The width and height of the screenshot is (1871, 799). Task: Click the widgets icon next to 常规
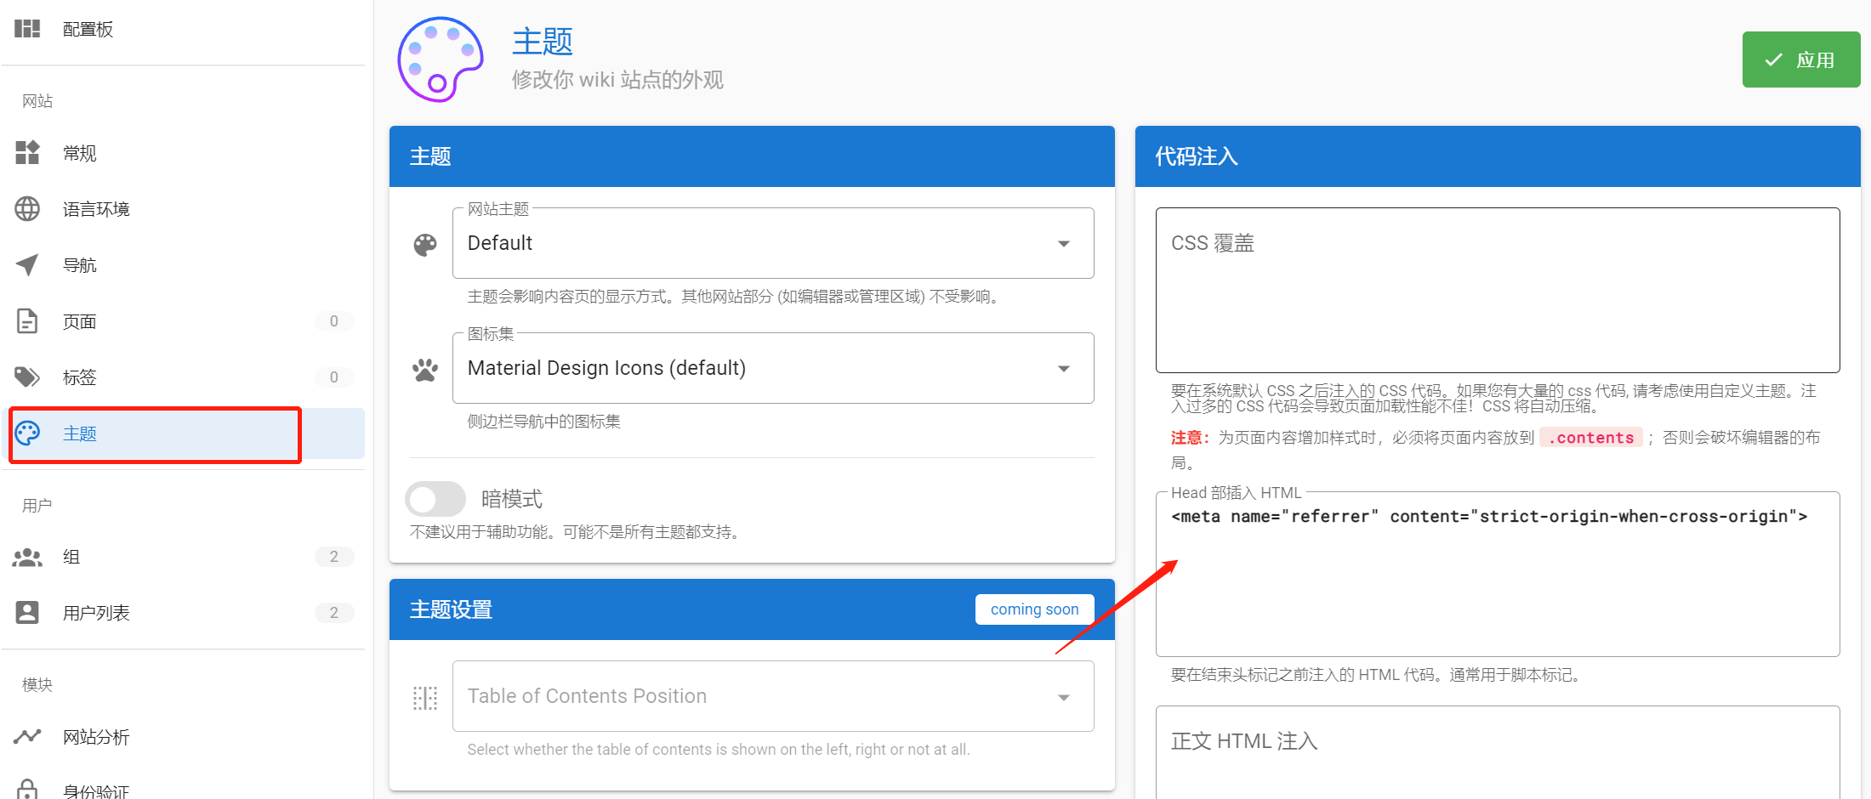[x=27, y=153]
